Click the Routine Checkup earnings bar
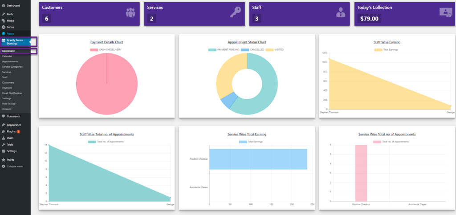The image size is (456, 215). pos(258,159)
